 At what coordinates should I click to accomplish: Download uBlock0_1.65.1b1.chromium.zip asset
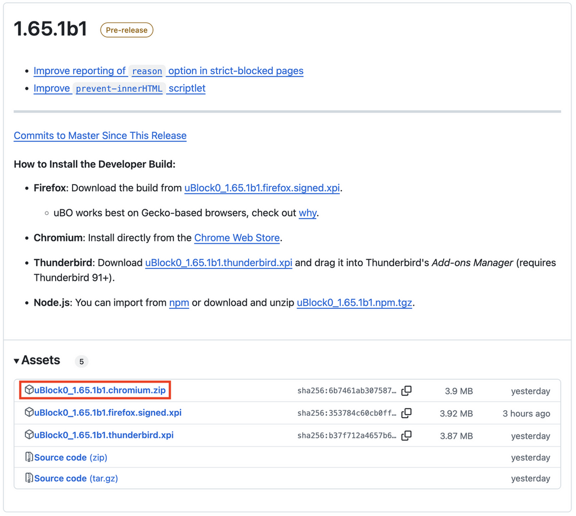[100, 390]
